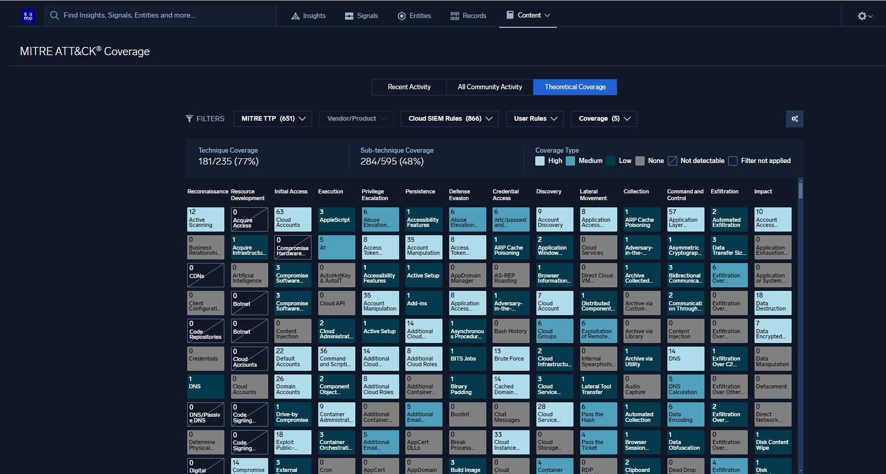The width and height of the screenshot is (886, 474).
Task: Enable the Filter not applied option
Action: click(x=733, y=160)
